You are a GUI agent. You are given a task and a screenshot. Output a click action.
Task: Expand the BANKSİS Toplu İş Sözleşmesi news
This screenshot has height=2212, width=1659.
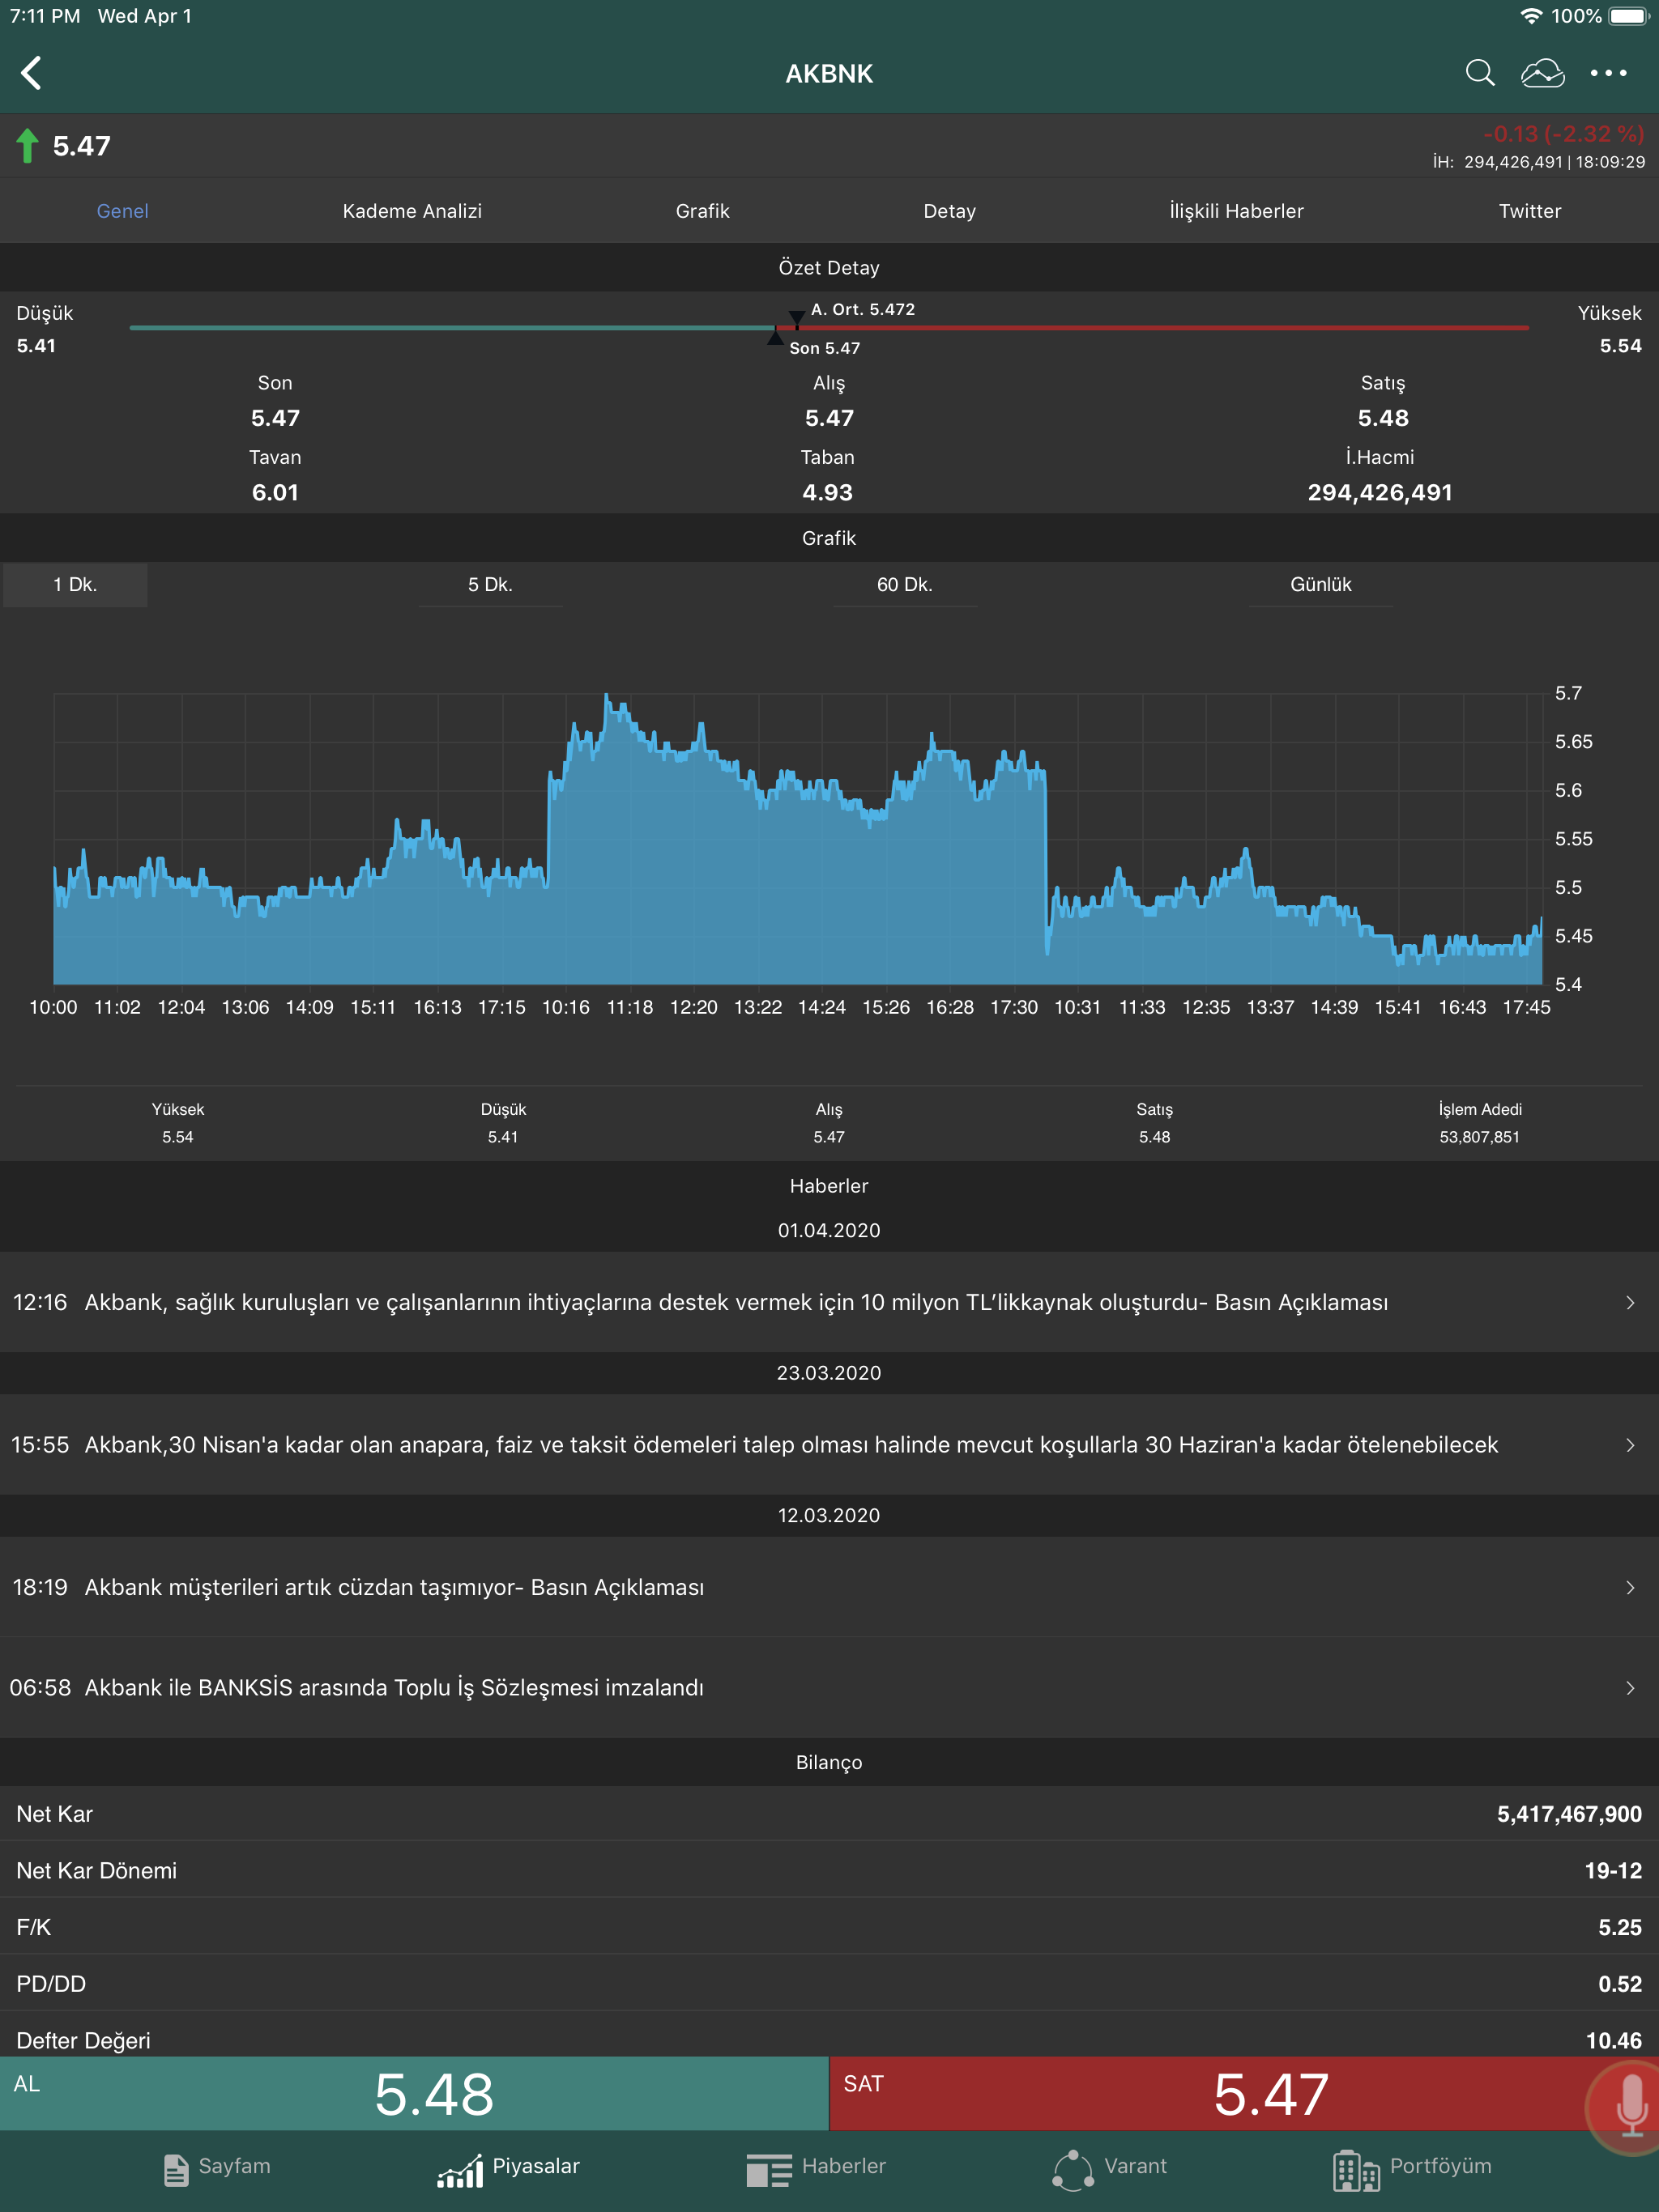(829, 1688)
